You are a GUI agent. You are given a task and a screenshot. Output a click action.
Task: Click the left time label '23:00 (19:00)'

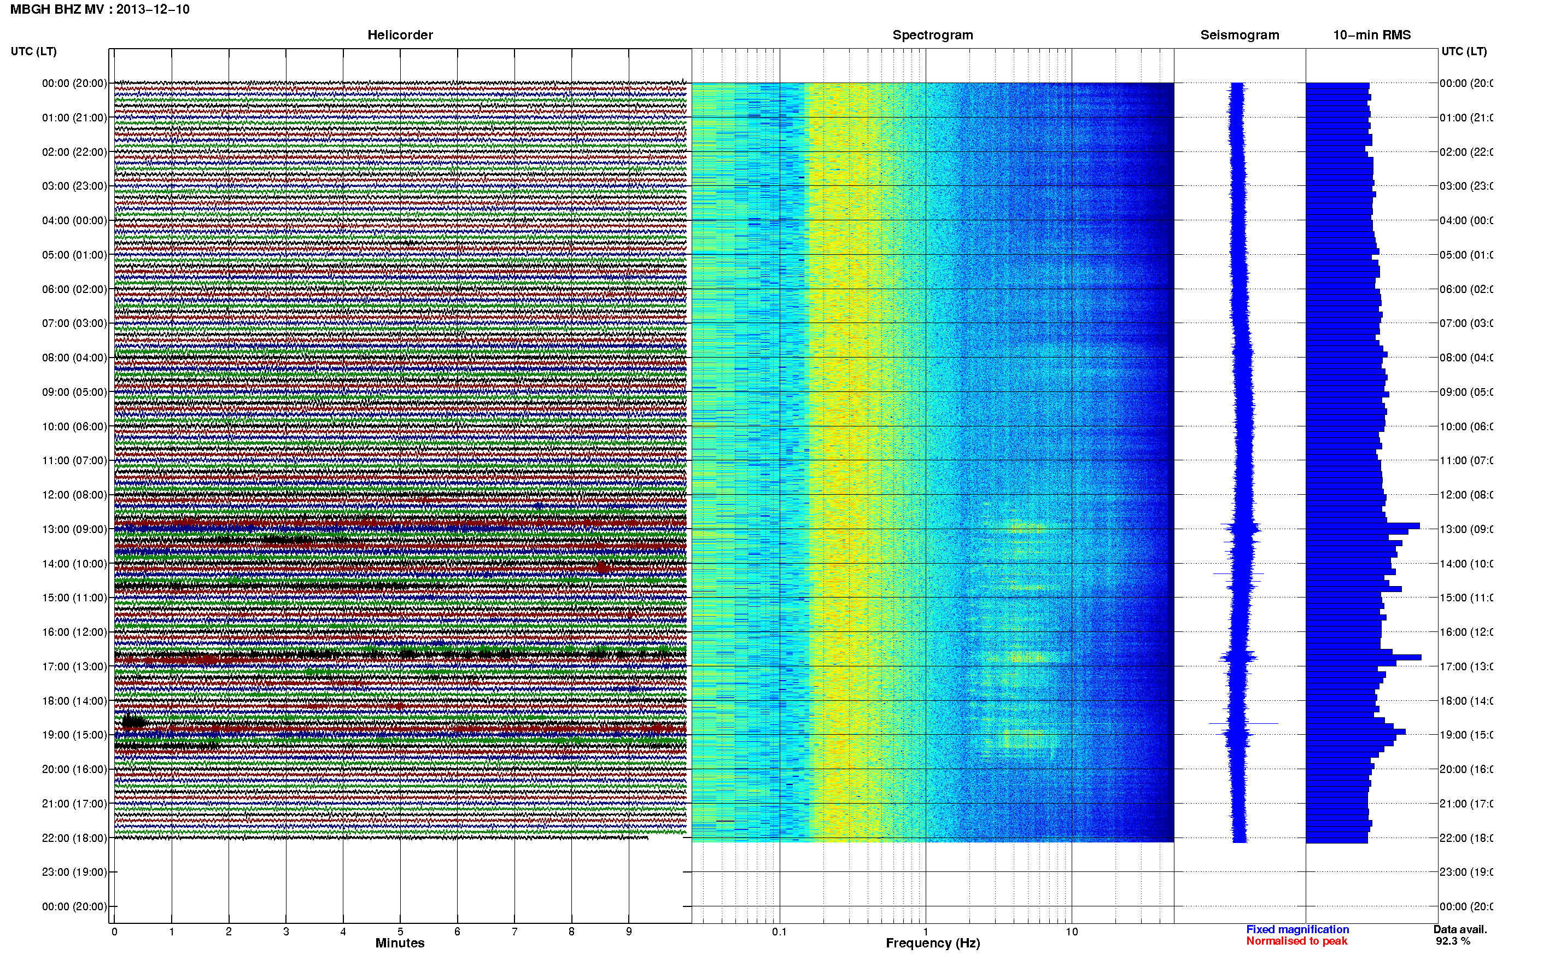click(x=74, y=872)
